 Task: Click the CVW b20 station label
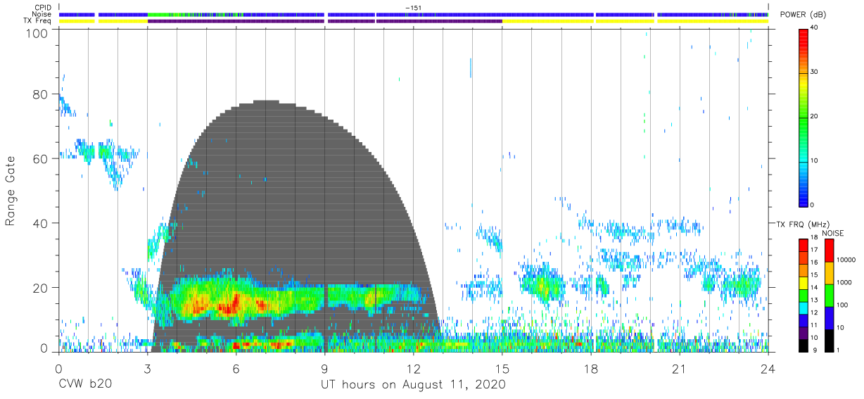point(85,385)
